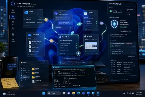The width and height of the screenshot is (145, 97).
Task: Click orange mail node between Inbox and Chat
Action: pos(46,20)
